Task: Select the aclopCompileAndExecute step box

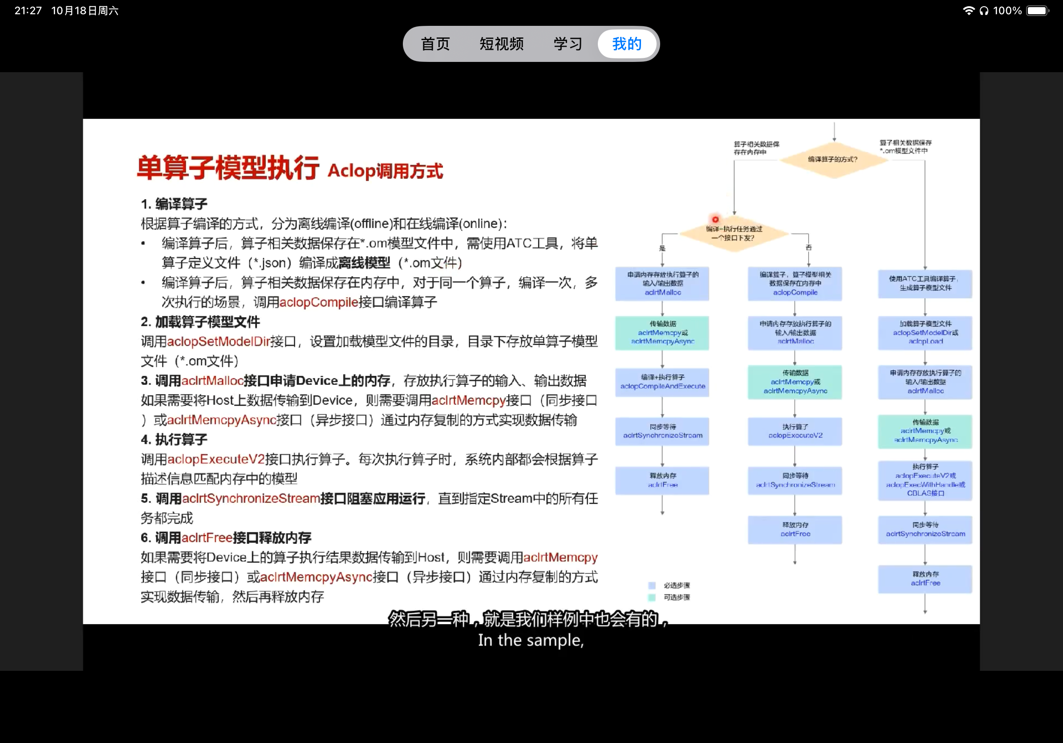Action: pyautogui.click(x=661, y=382)
